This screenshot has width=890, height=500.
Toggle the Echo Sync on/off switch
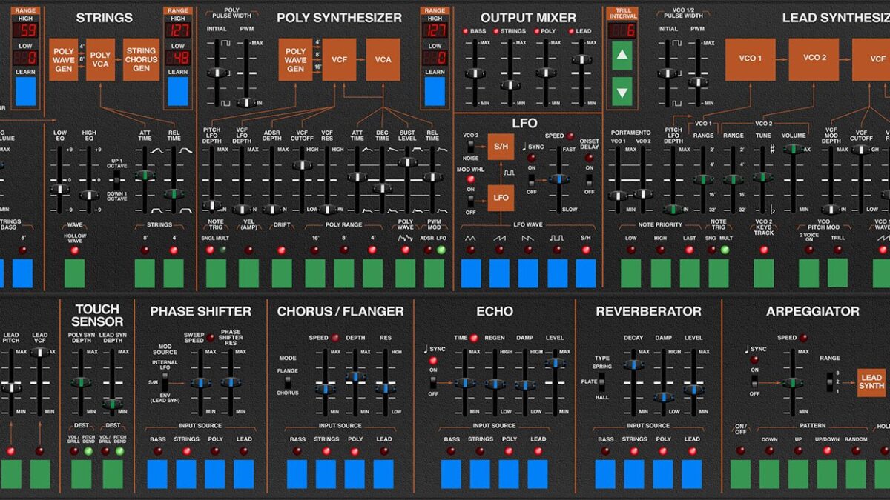tap(433, 383)
